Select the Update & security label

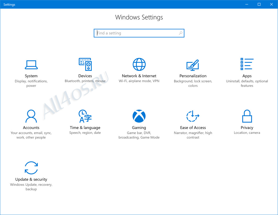31,179
